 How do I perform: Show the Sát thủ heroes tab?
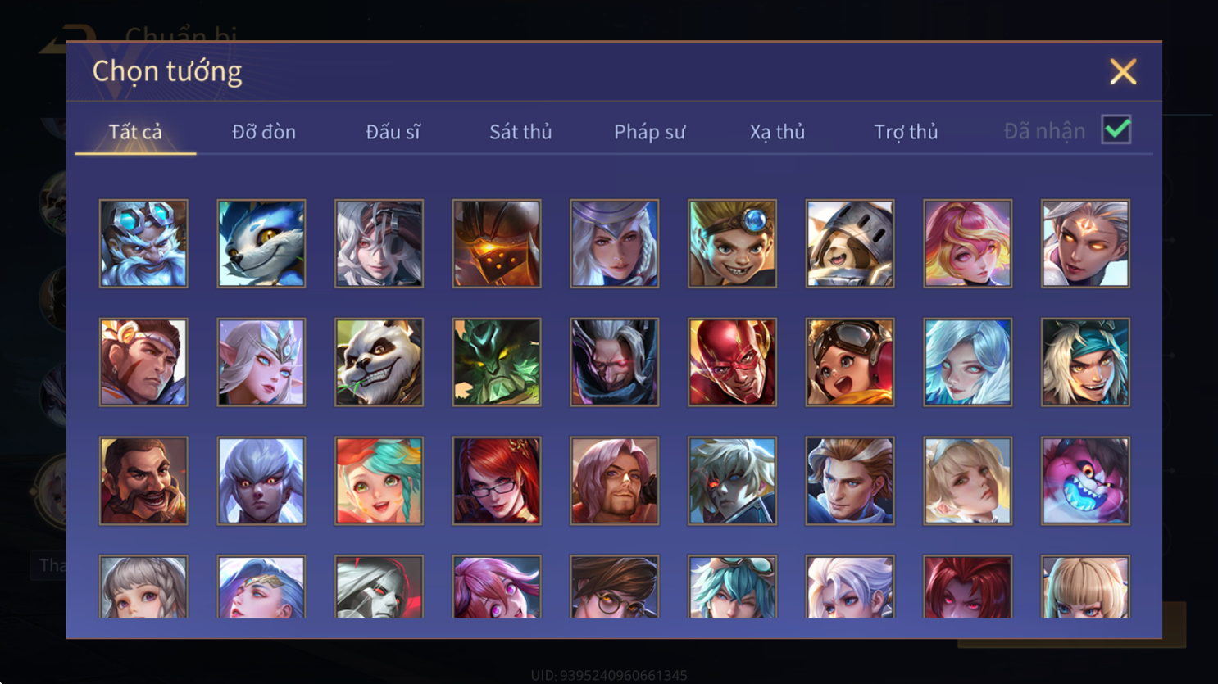[x=520, y=132]
